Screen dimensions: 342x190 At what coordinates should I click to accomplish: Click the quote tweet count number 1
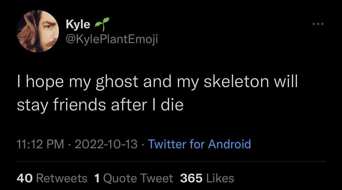pyautogui.click(x=97, y=178)
